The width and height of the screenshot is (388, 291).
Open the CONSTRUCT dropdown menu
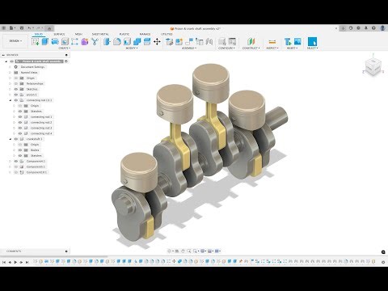251,48
